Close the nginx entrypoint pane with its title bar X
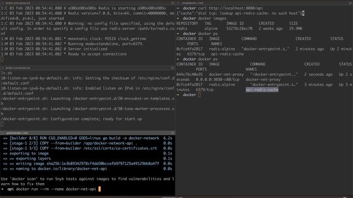 3,68
